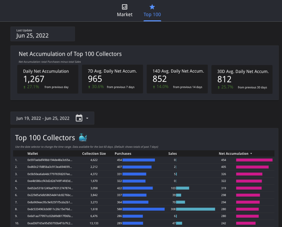
Task: Sort by the Net Accumulation column header
Action: (233, 153)
